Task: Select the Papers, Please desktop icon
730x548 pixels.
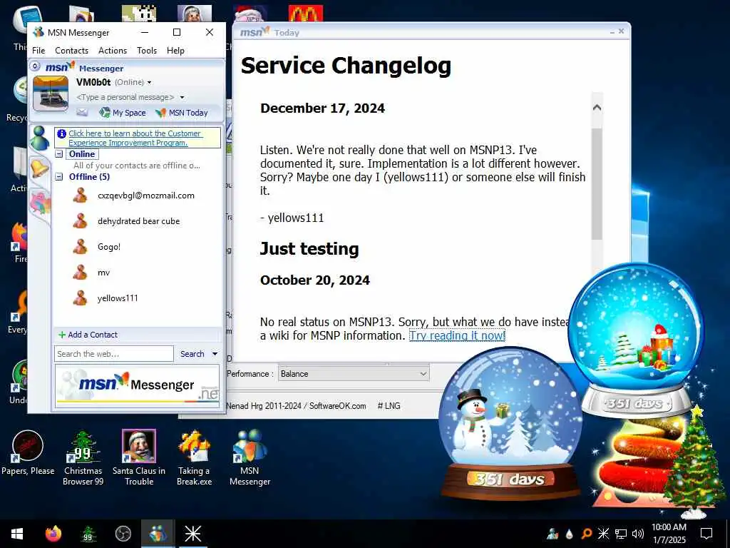Action: (x=28, y=452)
